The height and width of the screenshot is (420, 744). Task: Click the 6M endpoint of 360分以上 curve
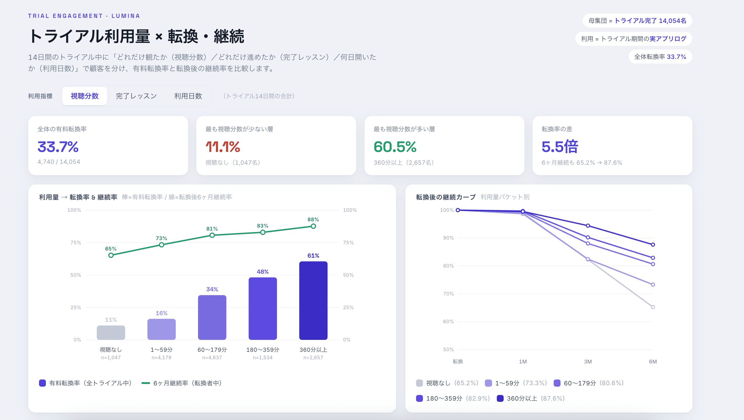(x=653, y=245)
